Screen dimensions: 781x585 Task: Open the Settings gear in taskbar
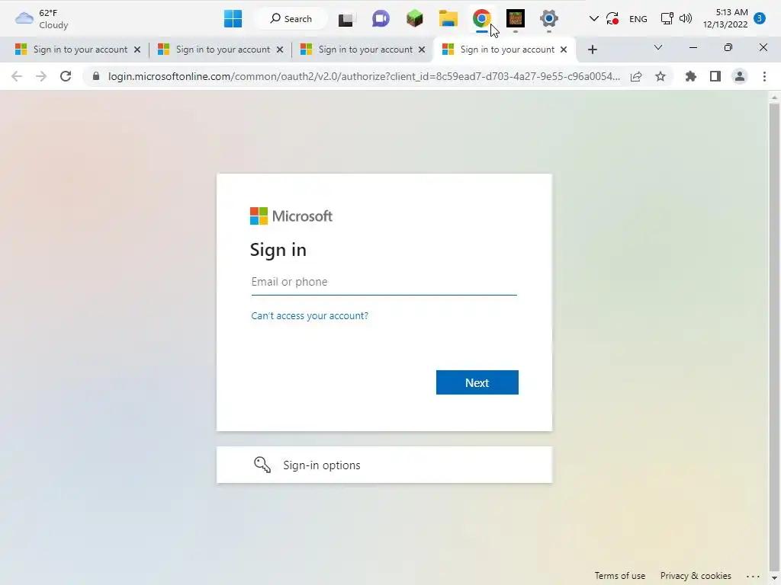(549, 19)
